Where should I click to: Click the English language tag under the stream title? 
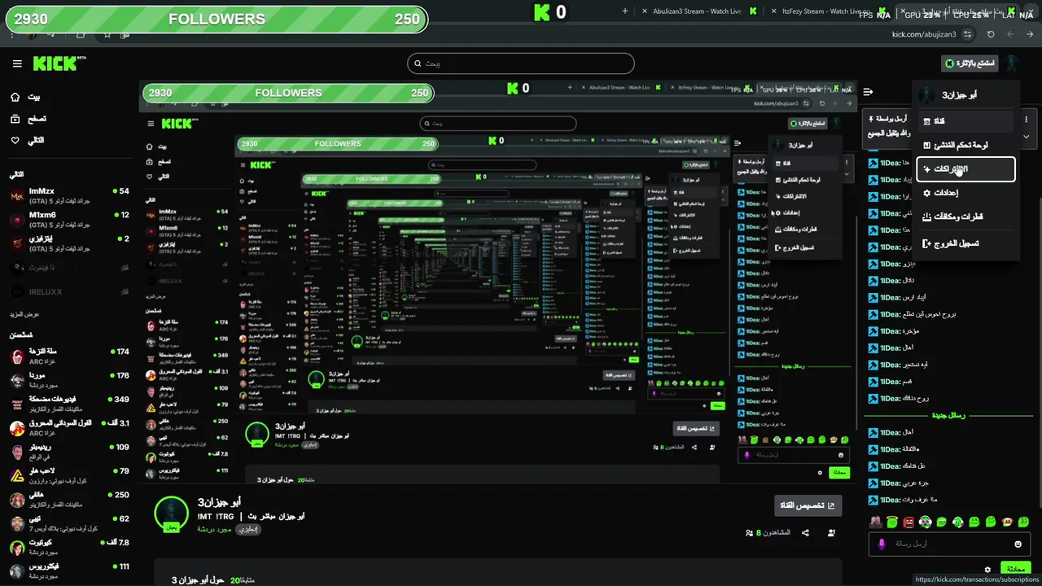[247, 529]
